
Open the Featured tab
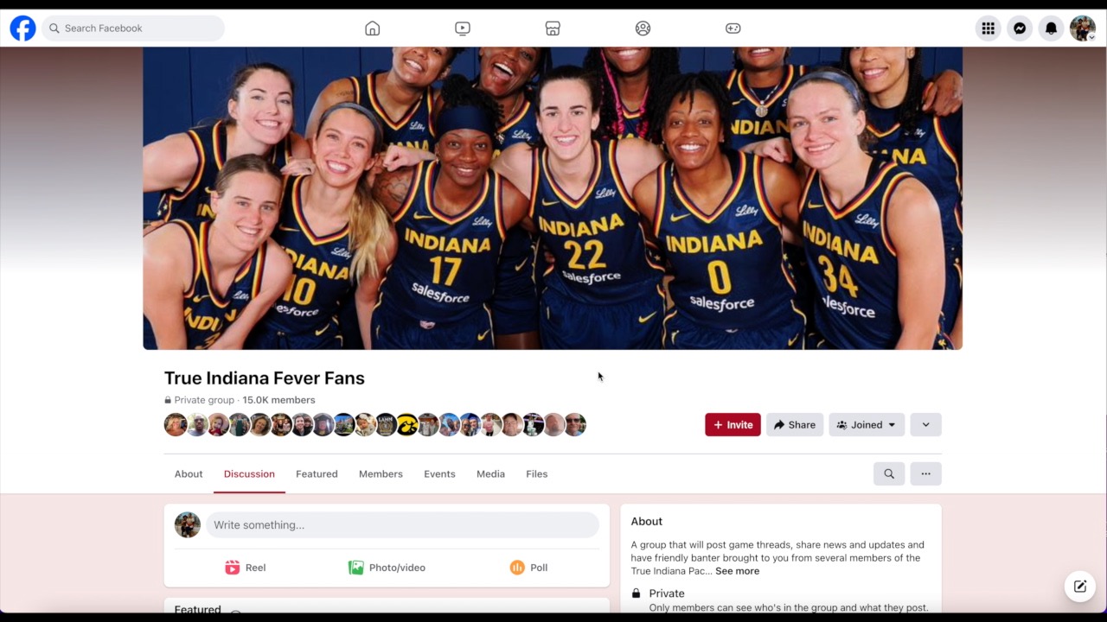pos(317,473)
